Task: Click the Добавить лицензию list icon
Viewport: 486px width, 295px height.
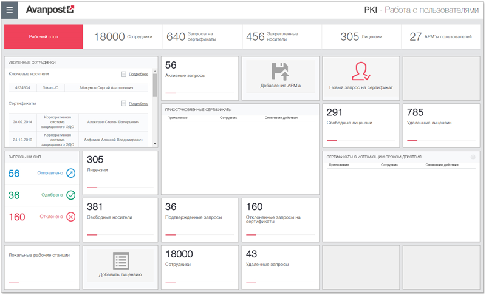Action: click(120, 260)
